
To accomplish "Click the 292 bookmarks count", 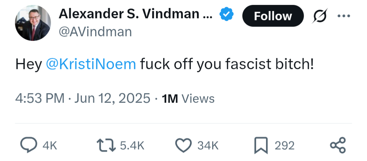I will coord(285,146).
